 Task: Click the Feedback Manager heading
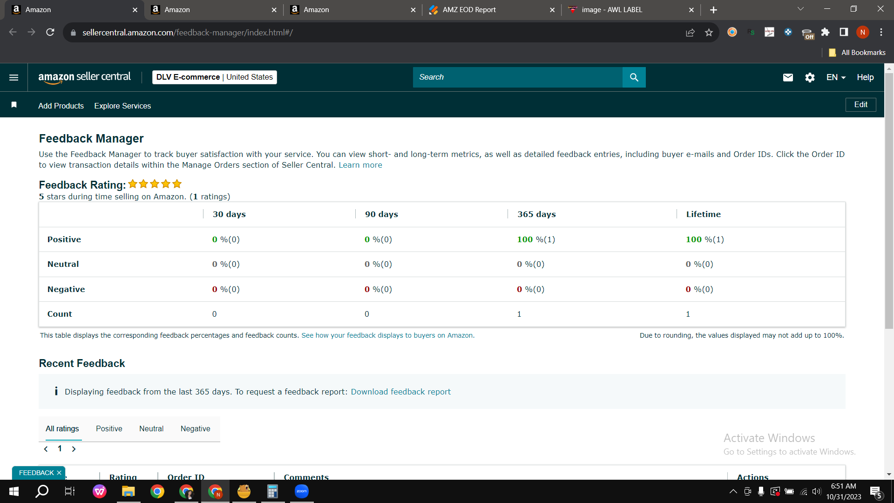(91, 138)
